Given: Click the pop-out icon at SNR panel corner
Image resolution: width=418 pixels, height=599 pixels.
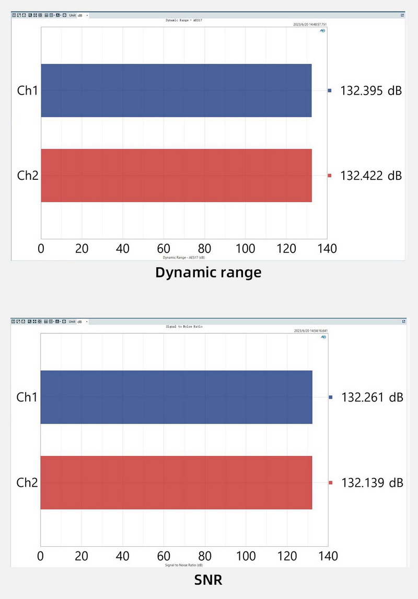Looking at the screenshot, I should pyautogui.click(x=402, y=321).
